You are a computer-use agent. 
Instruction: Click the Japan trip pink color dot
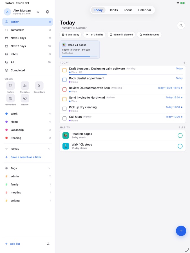[x=6, y=130]
